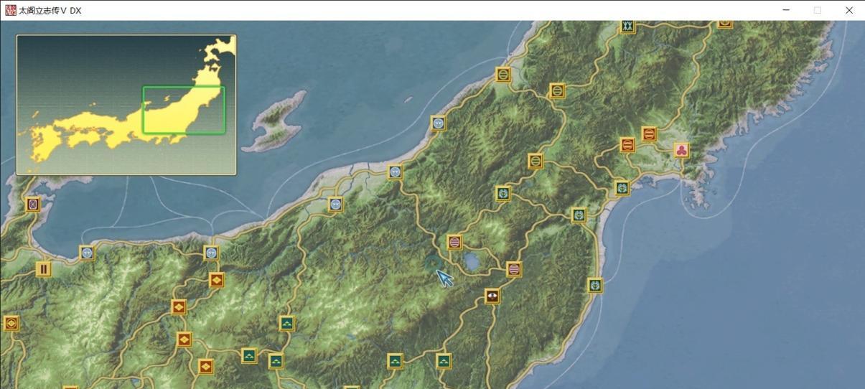Select the blue-crest castle just southwest of the island-facing one

click(395, 172)
